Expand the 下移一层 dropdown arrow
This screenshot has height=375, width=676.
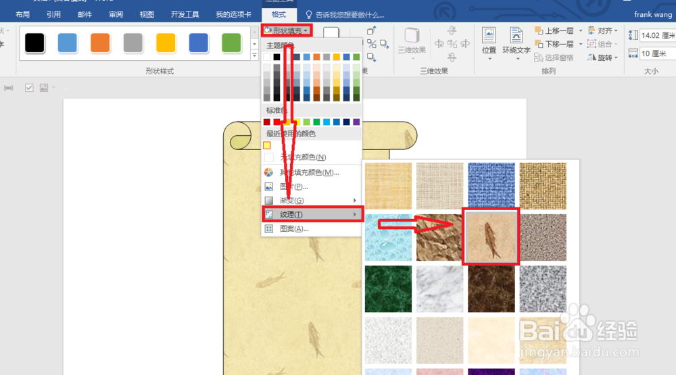580,44
